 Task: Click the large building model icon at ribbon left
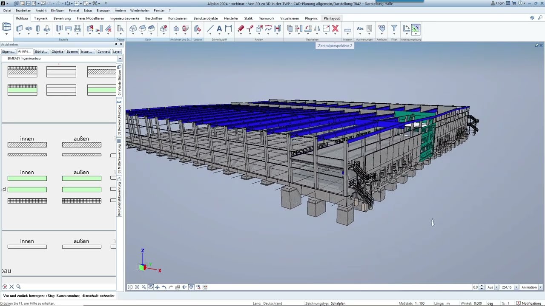point(6,27)
